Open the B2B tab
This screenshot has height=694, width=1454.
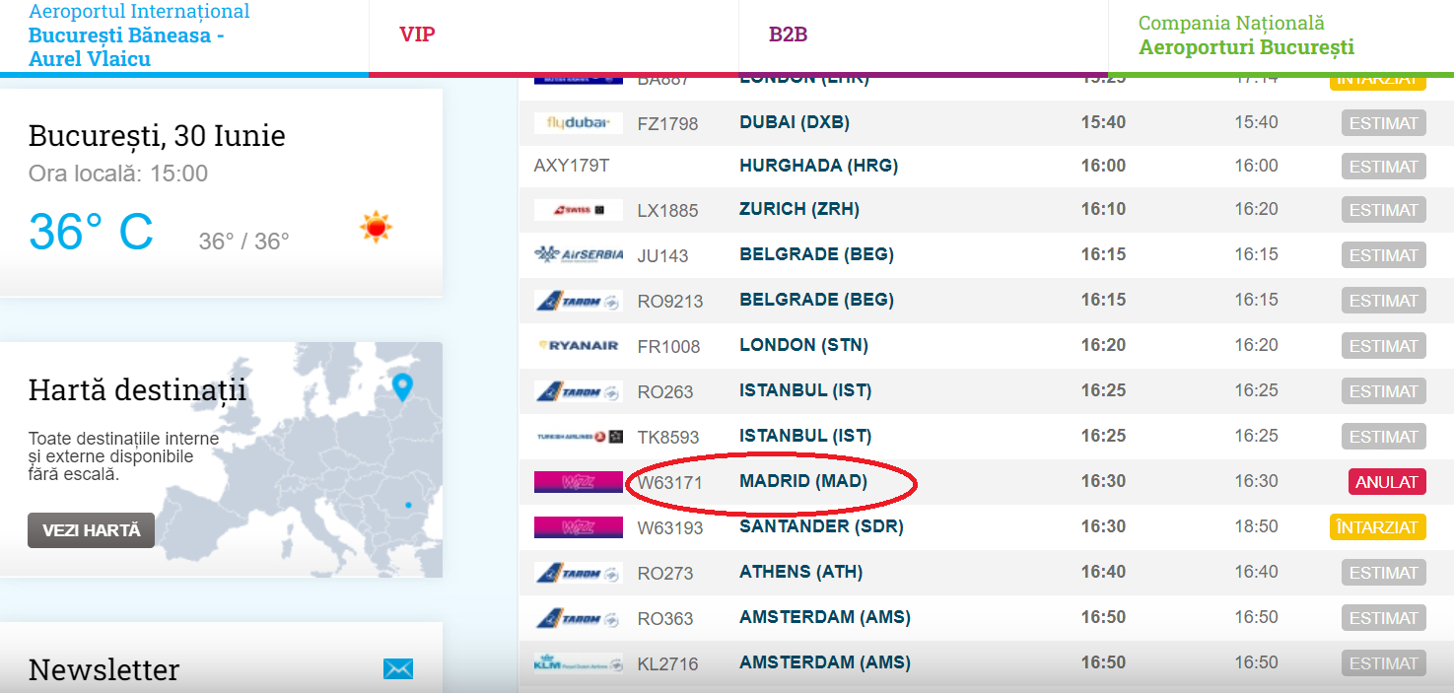789,35
